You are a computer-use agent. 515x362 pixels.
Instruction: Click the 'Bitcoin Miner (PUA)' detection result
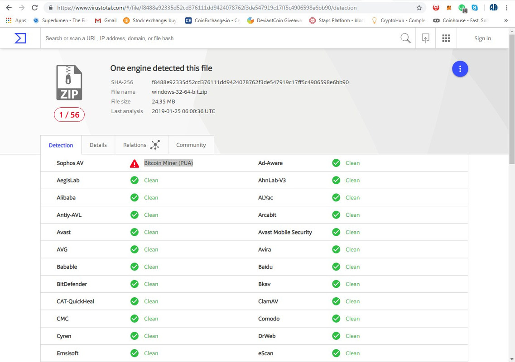(x=168, y=163)
